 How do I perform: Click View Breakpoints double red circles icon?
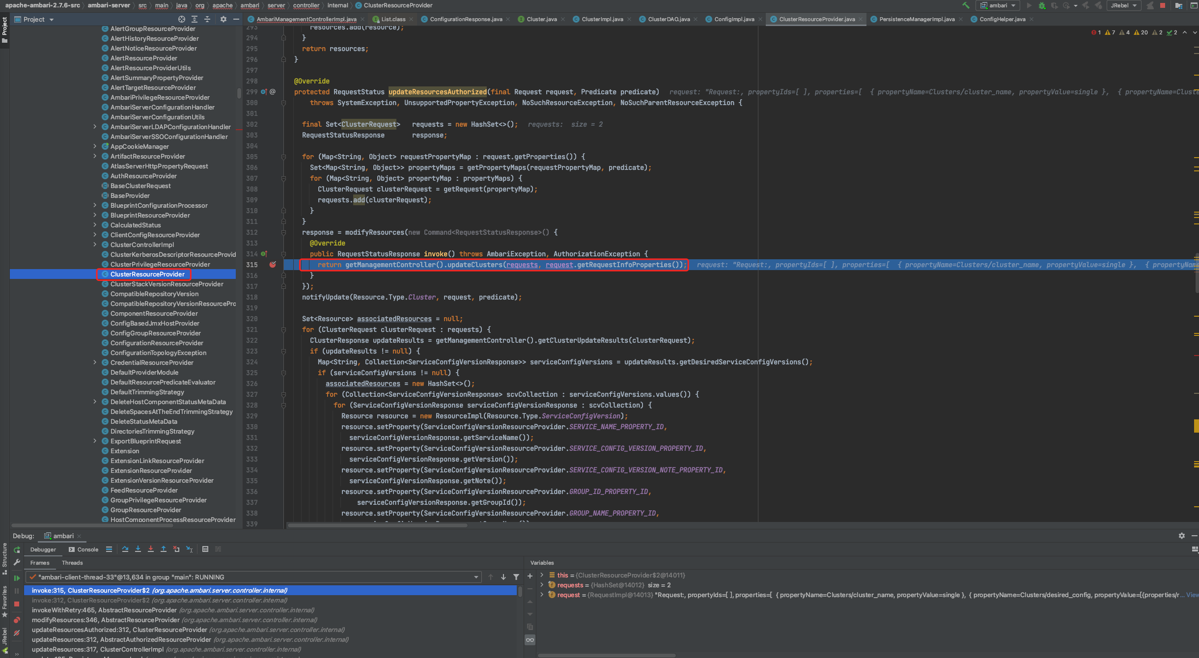[17, 620]
